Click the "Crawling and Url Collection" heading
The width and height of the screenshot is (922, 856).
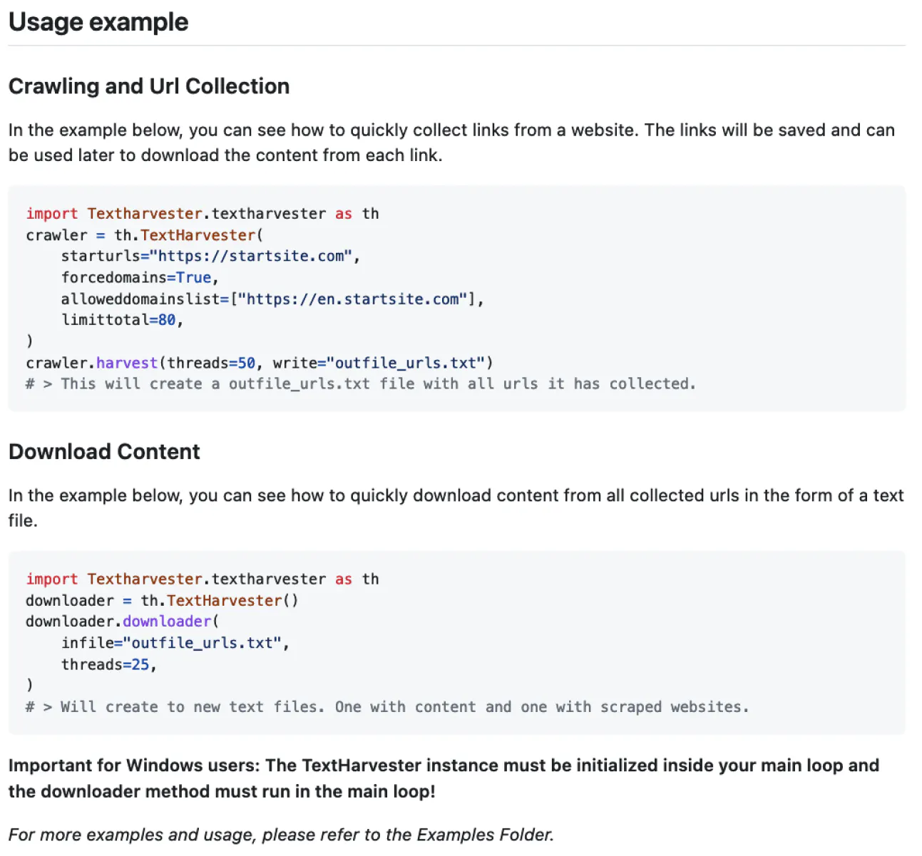coord(149,86)
